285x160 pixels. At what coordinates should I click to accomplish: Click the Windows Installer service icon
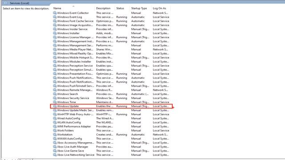(55, 33)
